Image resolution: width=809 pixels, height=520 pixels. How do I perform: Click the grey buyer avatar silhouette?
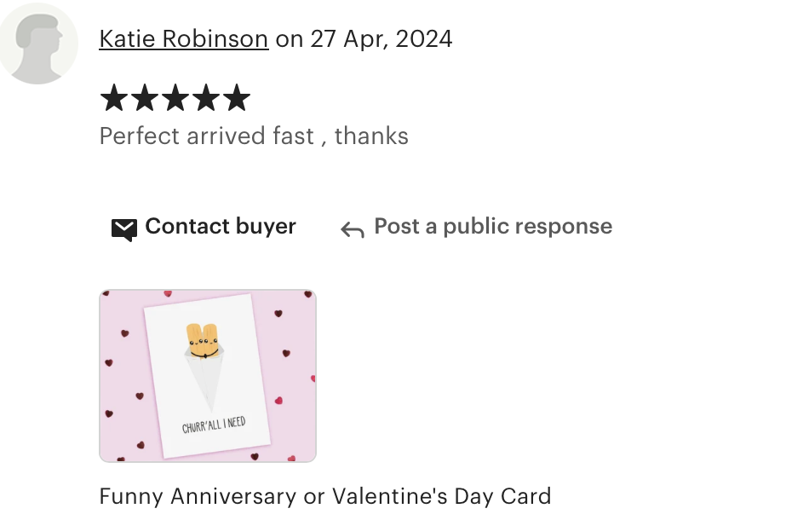[38, 43]
